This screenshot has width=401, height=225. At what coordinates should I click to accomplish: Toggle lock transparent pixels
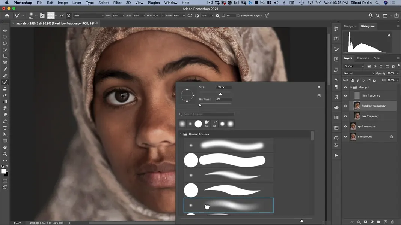click(x=352, y=80)
